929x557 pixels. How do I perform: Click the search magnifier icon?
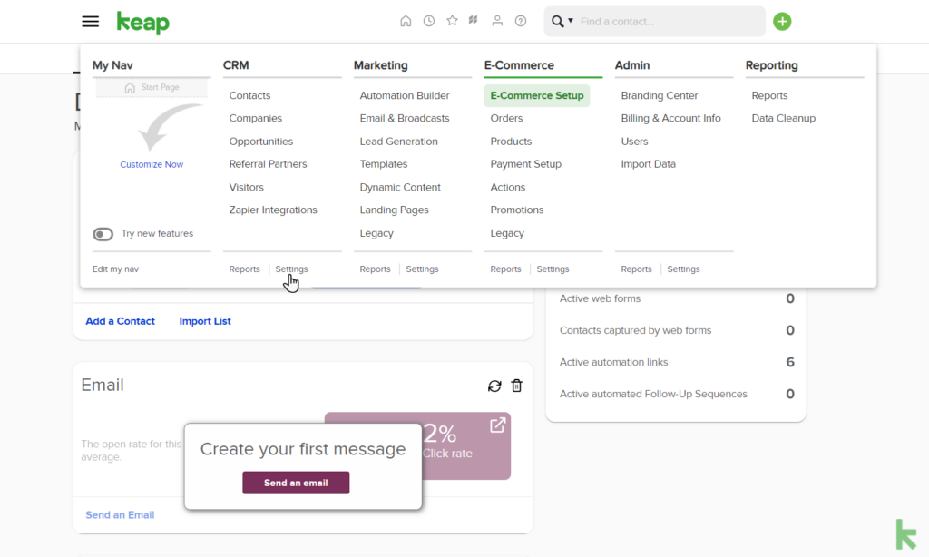tap(558, 22)
